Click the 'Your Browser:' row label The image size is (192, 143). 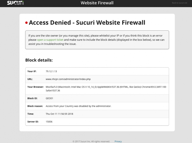click(x=35, y=87)
